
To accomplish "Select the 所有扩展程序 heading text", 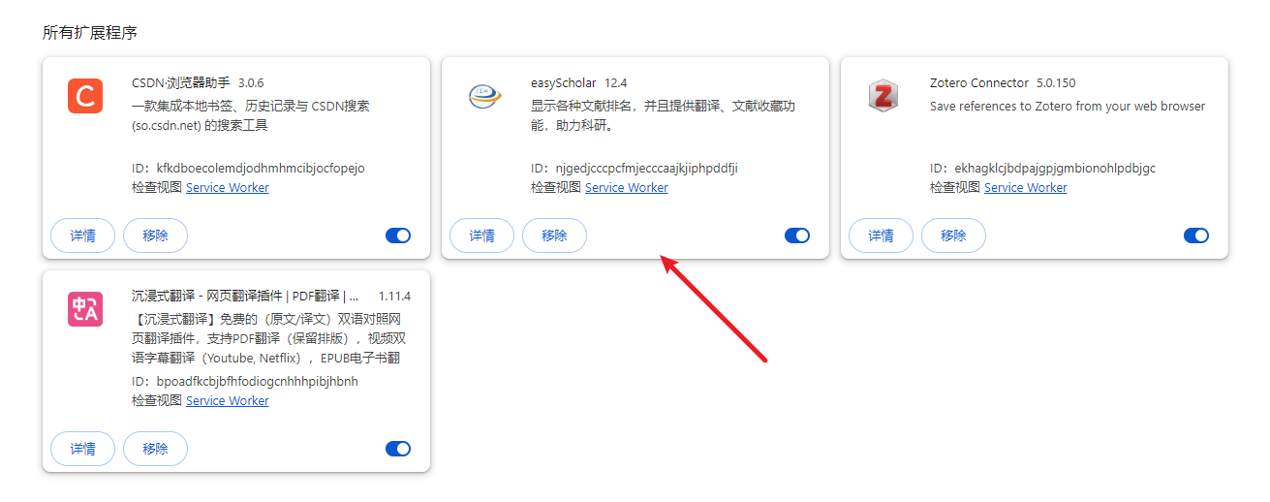I will coord(90,33).
